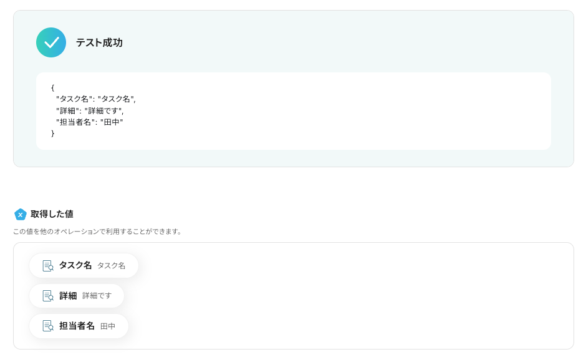Click the document icon on the 担当者名 chip
This screenshot has width=586, height=362.
click(x=48, y=326)
